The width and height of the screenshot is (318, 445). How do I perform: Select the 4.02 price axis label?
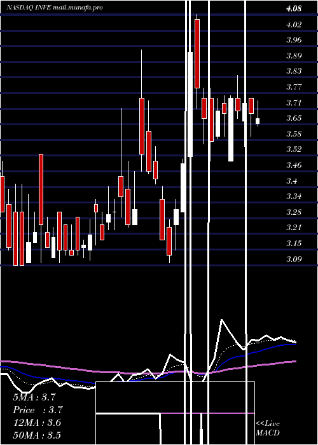click(294, 24)
